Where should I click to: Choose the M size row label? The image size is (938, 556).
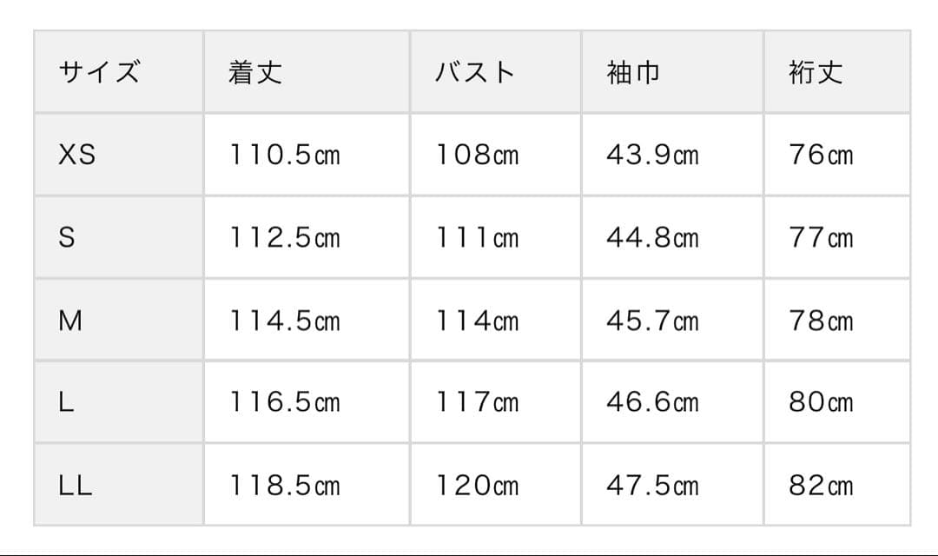pos(69,321)
